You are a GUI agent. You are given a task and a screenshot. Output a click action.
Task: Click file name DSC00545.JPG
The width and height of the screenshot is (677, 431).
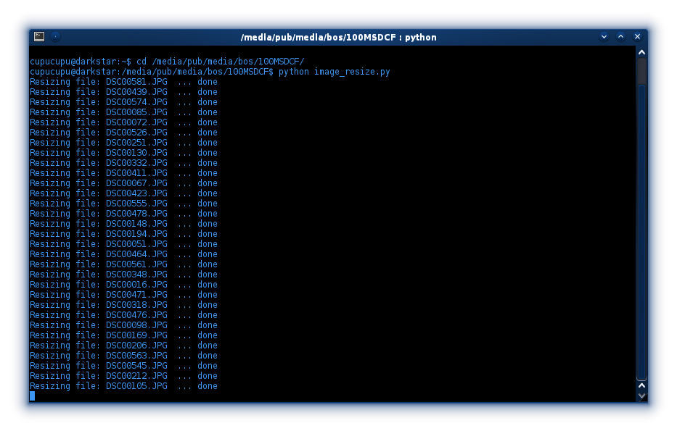[136, 366]
